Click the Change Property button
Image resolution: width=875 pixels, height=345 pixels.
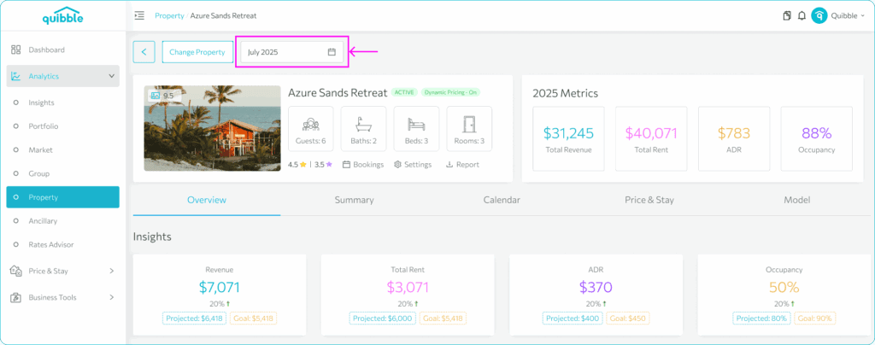pyautogui.click(x=197, y=52)
